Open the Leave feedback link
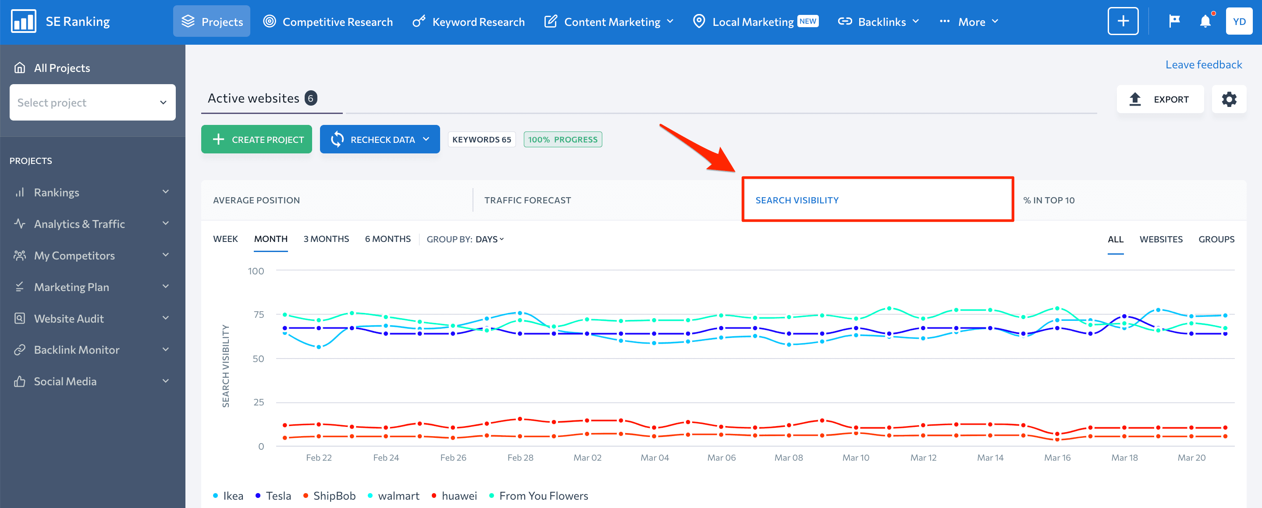Viewport: 1262px width, 508px height. (x=1203, y=64)
